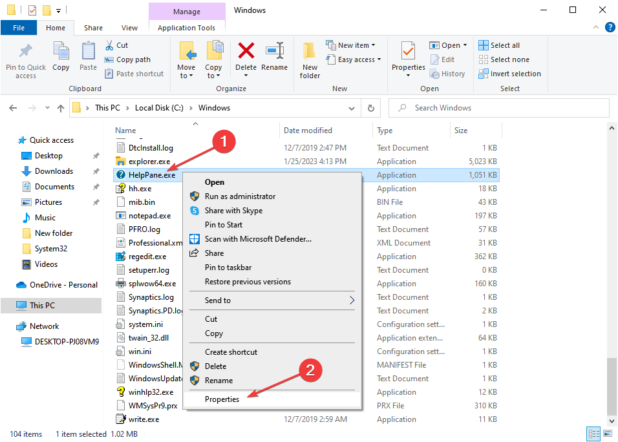618x442 pixels.
Task: Select the hh.exe file icon
Action: click(x=121, y=189)
